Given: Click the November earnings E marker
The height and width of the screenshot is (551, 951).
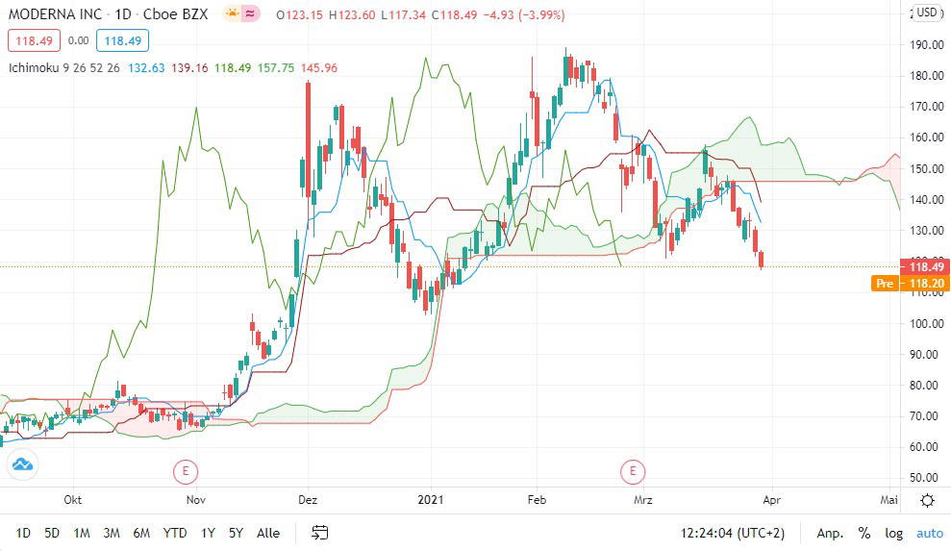Looking at the screenshot, I should click(186, 471).
